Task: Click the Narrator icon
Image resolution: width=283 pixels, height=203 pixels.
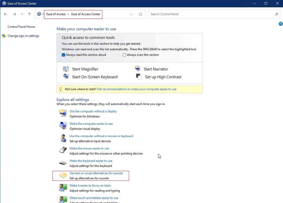Action: (137, 68)
